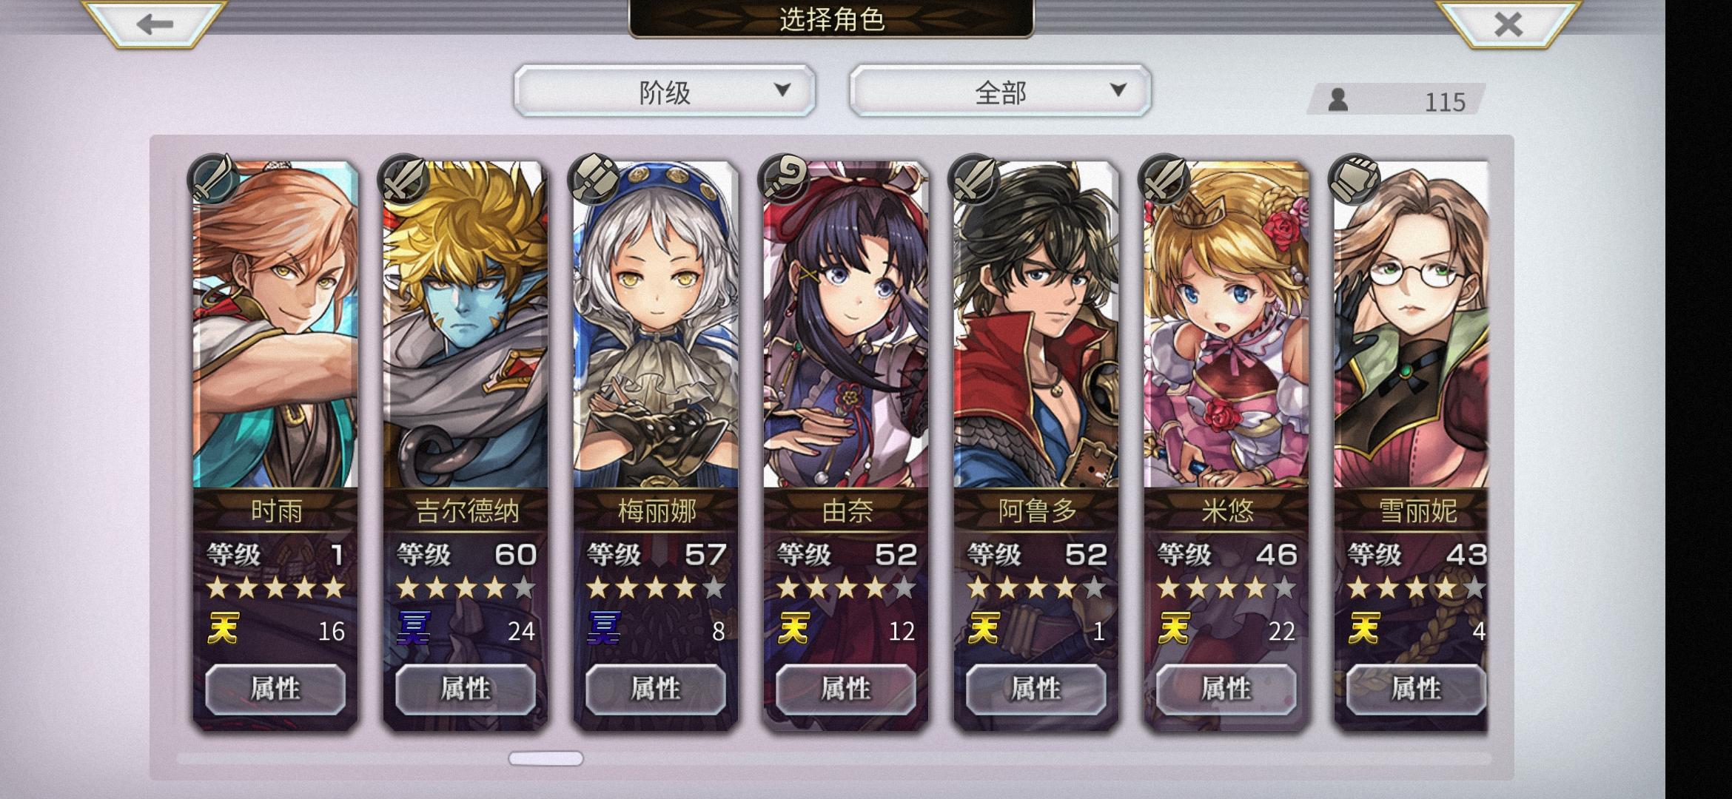Open 属性 for 梅丽娜
This screenshot has width=1732, height=799.
pyautogui.click(x=656, y=689)
